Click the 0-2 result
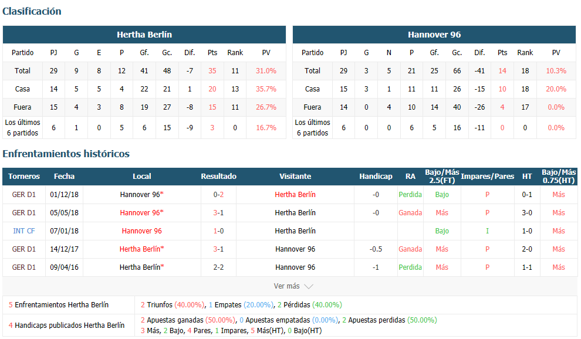Viewport: 581px width, 339px height. 219,195
